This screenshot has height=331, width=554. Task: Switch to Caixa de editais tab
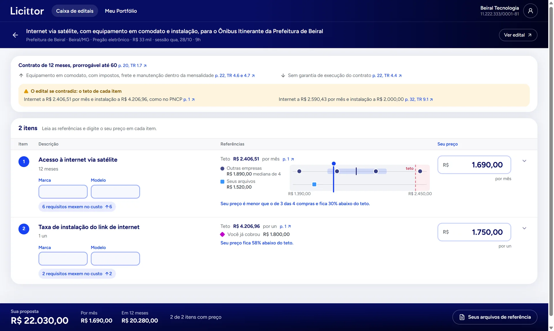pyautogui.click(x=75, y=11)
